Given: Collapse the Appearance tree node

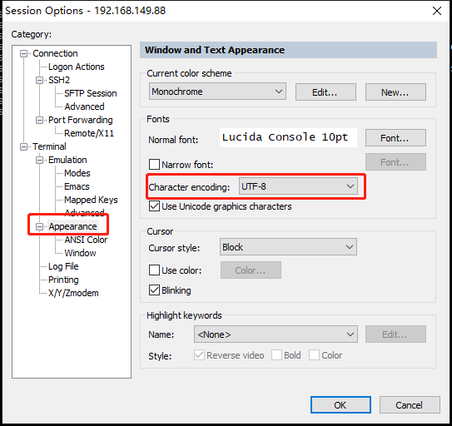Looking at the screenshot, I should click(x=39, y=226).
